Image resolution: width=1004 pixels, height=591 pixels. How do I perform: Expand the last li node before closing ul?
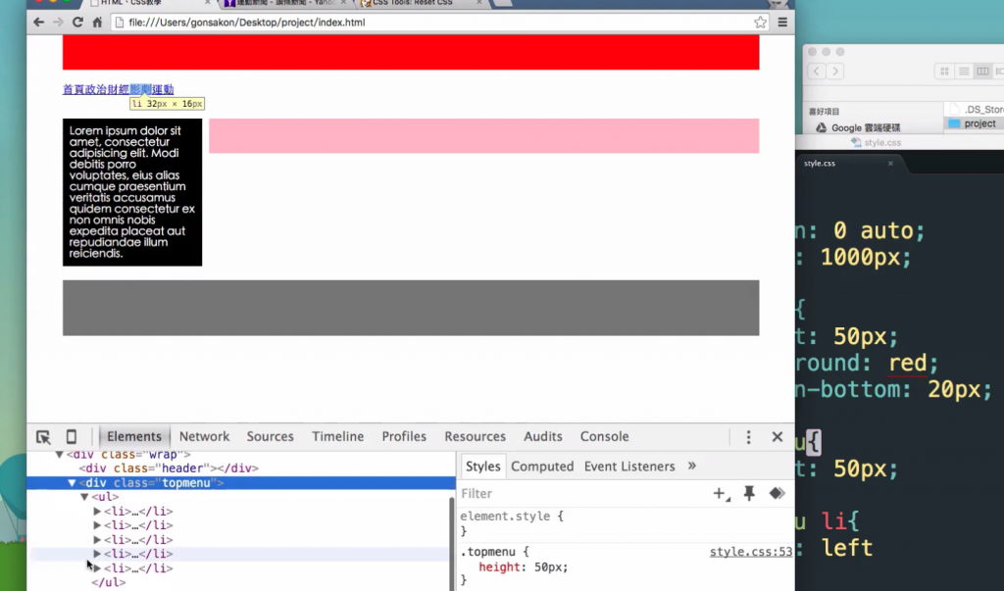coord(97,567)
